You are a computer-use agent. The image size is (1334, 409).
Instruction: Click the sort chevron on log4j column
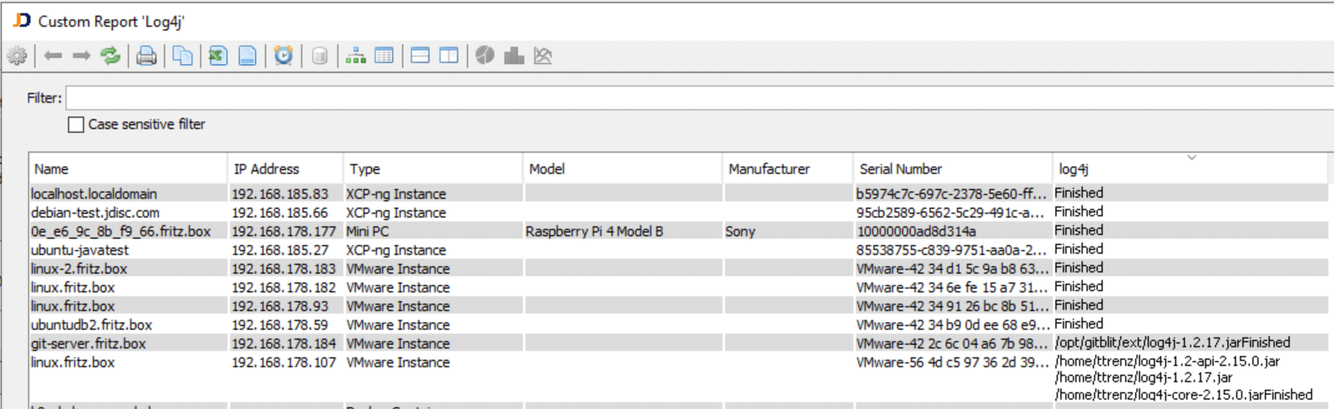tap(1191, 158)
